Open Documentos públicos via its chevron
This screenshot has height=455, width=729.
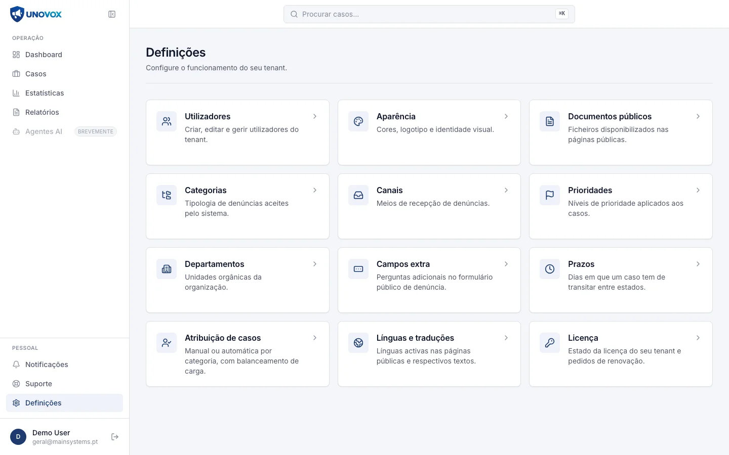[698, 116]
